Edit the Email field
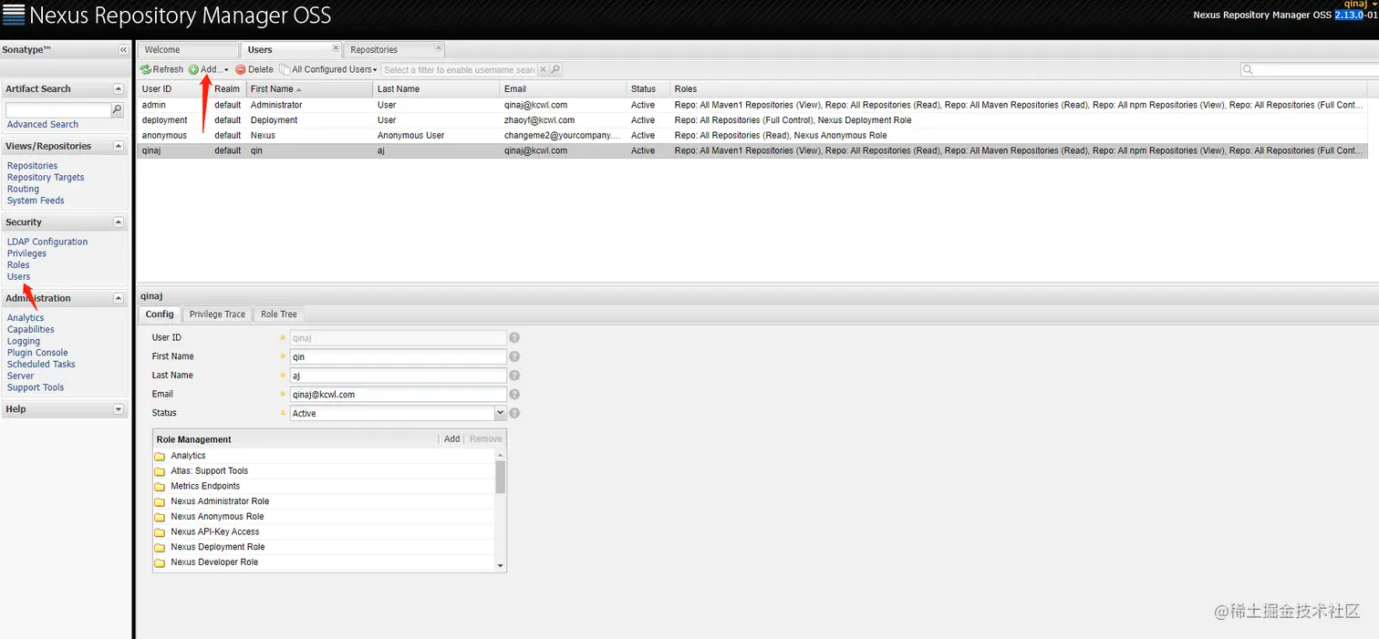This screenshot has height=639, width=1379. 398,395
